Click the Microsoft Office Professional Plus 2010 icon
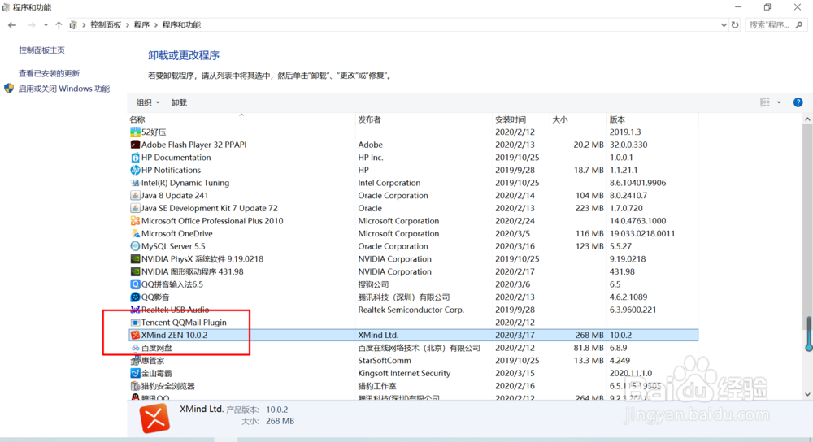This screenshot has width=813, height=442. (x=135, y=221)
